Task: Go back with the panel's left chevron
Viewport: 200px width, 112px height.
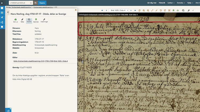Action: tap(8, 12)
